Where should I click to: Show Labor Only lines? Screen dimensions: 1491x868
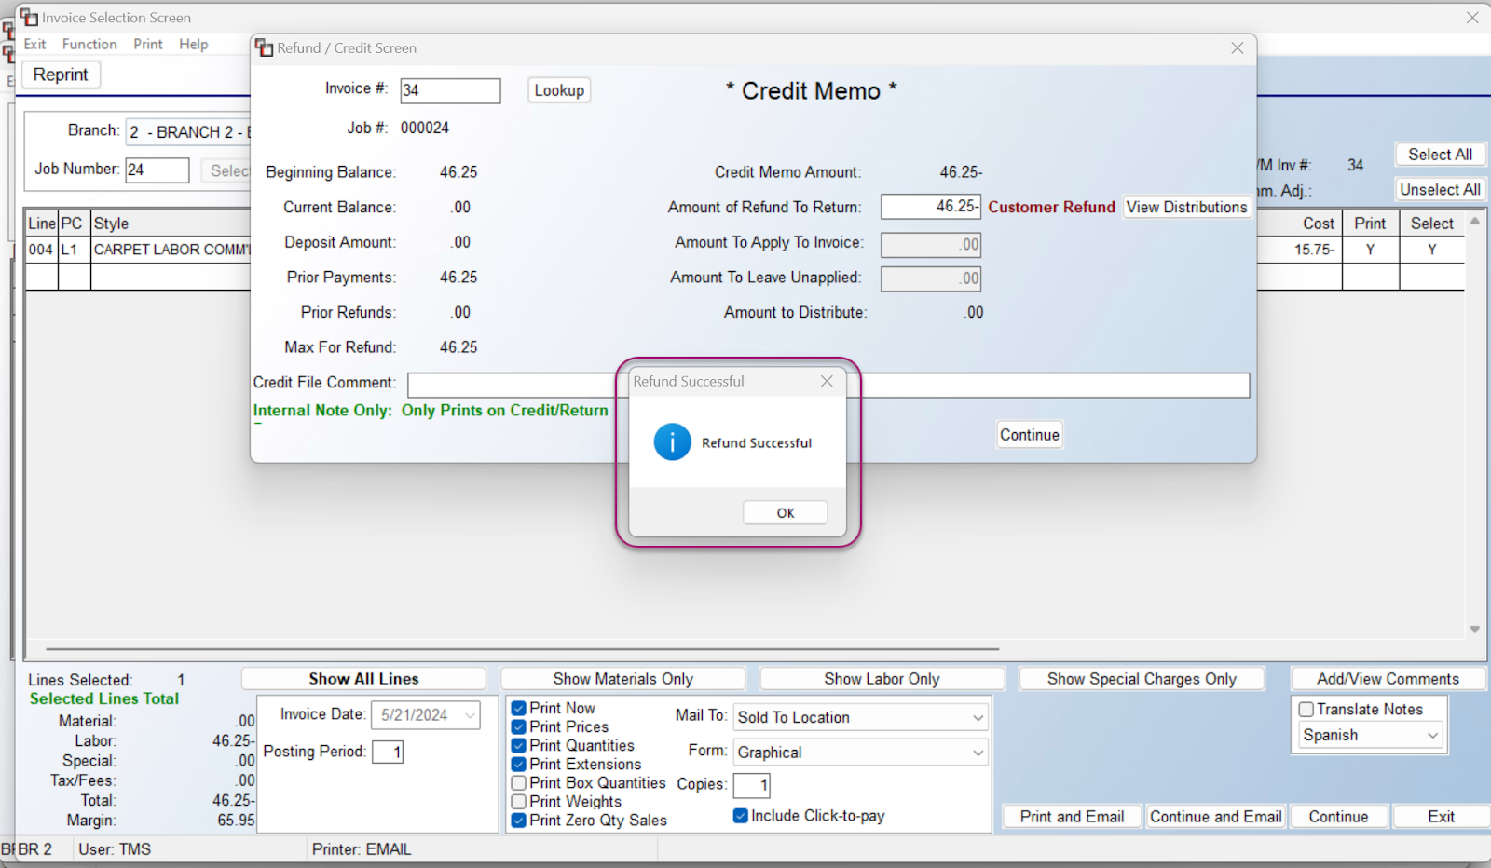(x=881, y=678)
